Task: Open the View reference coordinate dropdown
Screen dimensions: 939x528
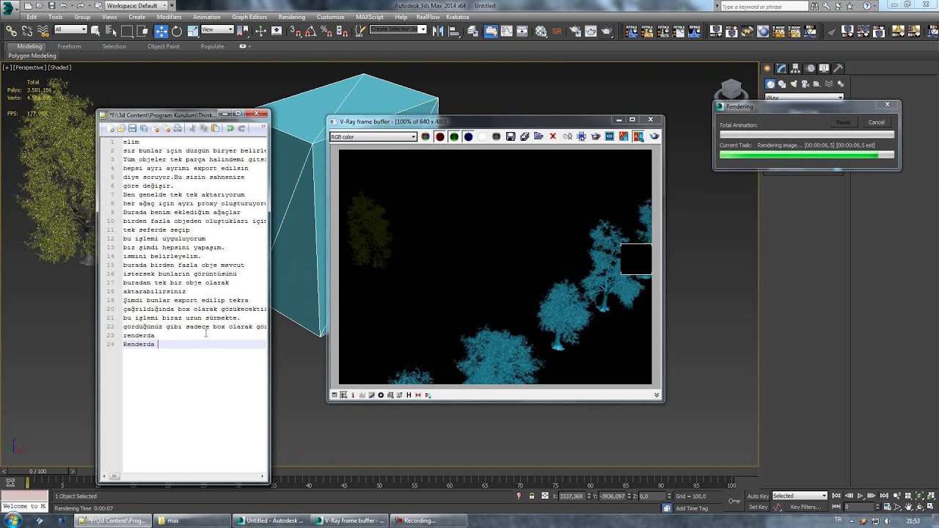Action: coord(217,30)
